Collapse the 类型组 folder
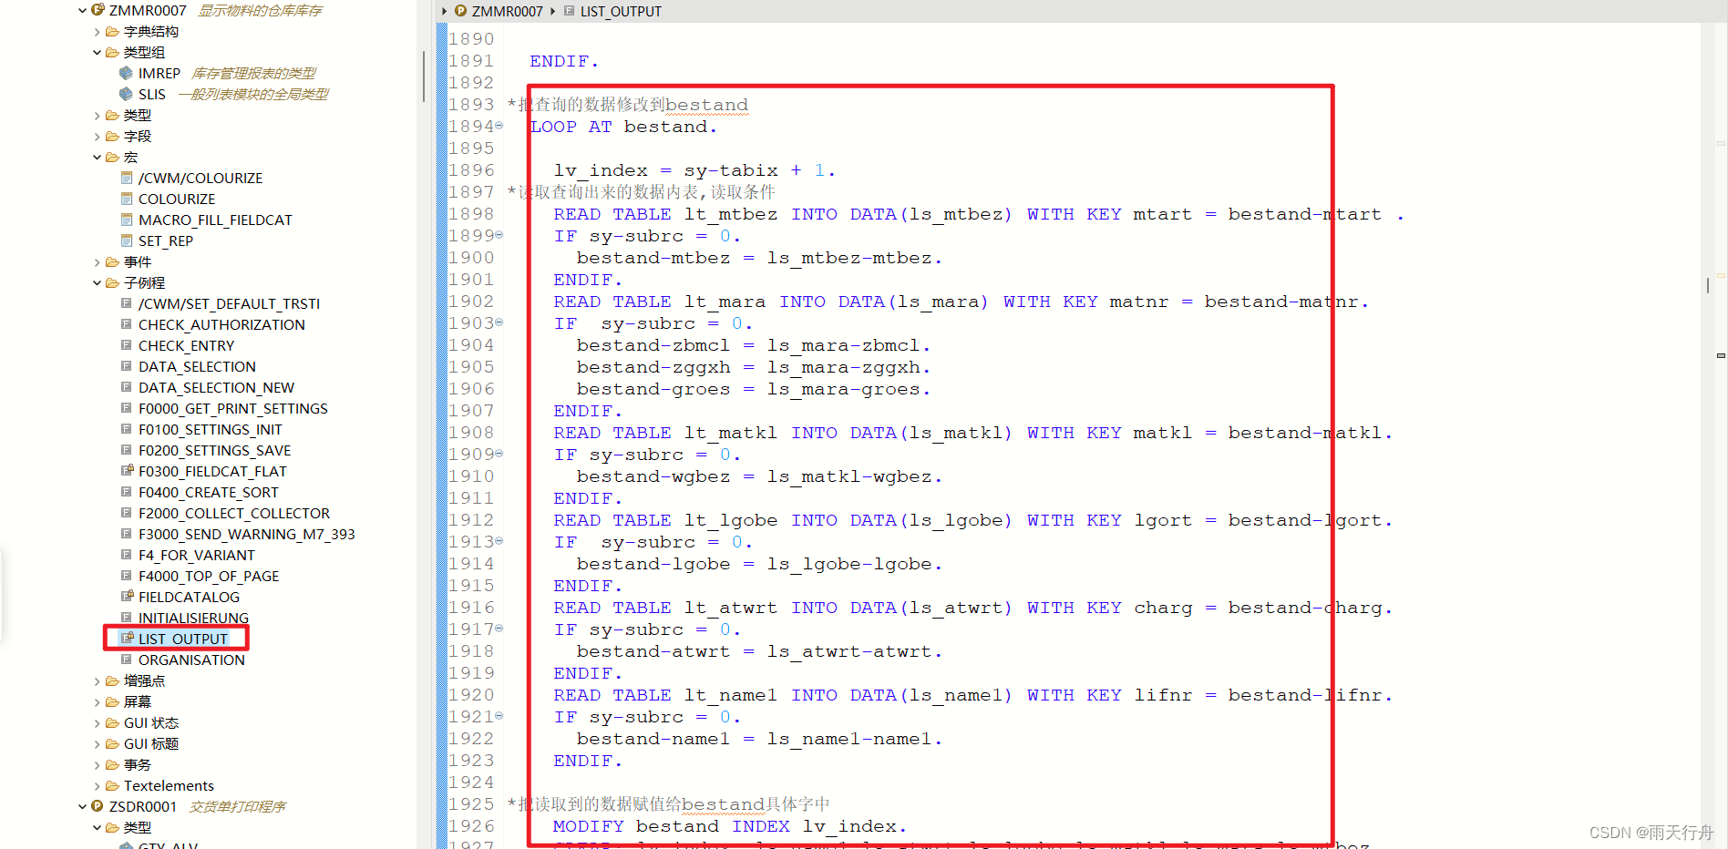1728x849 pixels. [x=97, y=52]
